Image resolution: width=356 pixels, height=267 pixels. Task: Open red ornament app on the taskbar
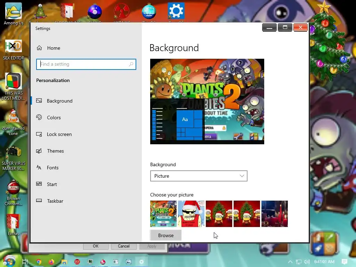click(103, 262)
